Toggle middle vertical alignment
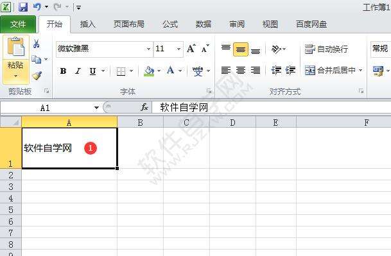 [241, 49]
